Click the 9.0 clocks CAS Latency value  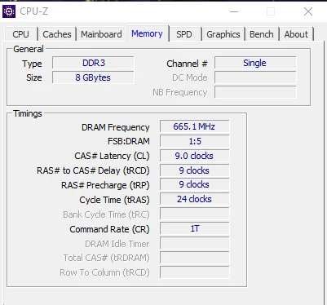[x=195, y=156]
